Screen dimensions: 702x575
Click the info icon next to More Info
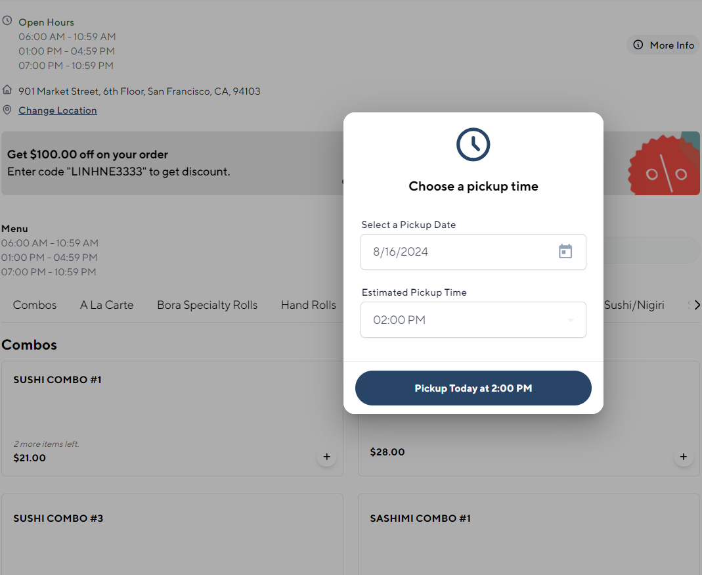click(x=638, y=45)
